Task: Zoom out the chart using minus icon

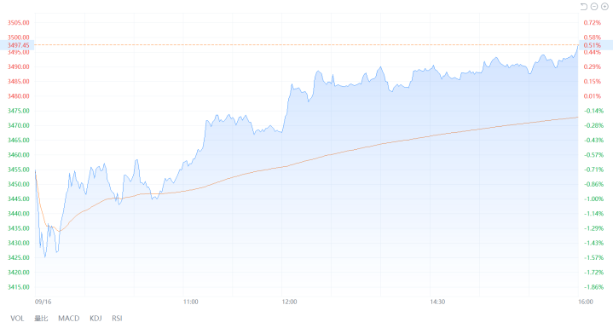Action: tap(594, 7)
